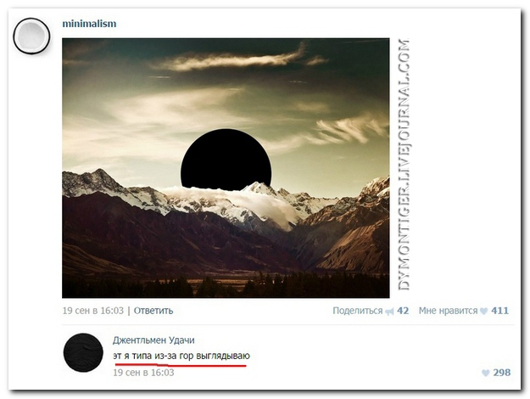Open the black round avatar of the commenter
Viewport: 530px width, 399px height.
pyautogui.click(x=83, y=352)
